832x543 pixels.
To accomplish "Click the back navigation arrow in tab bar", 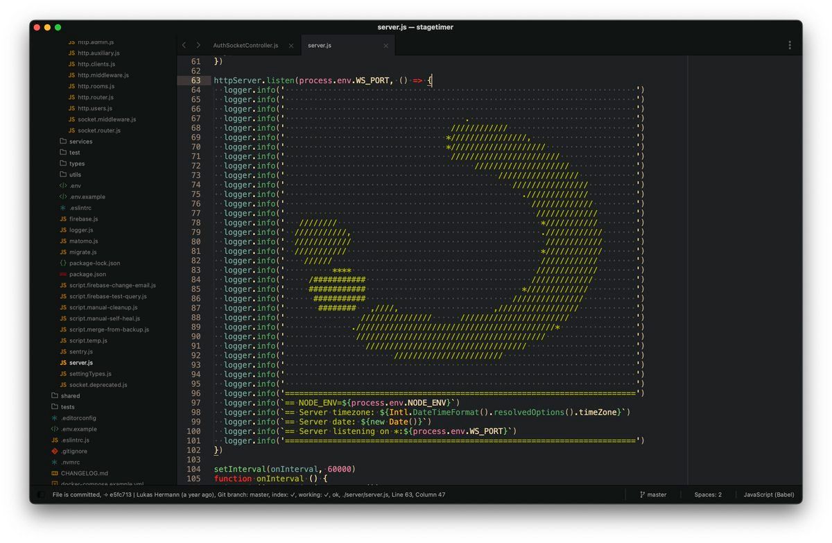I will click(184, 45).
